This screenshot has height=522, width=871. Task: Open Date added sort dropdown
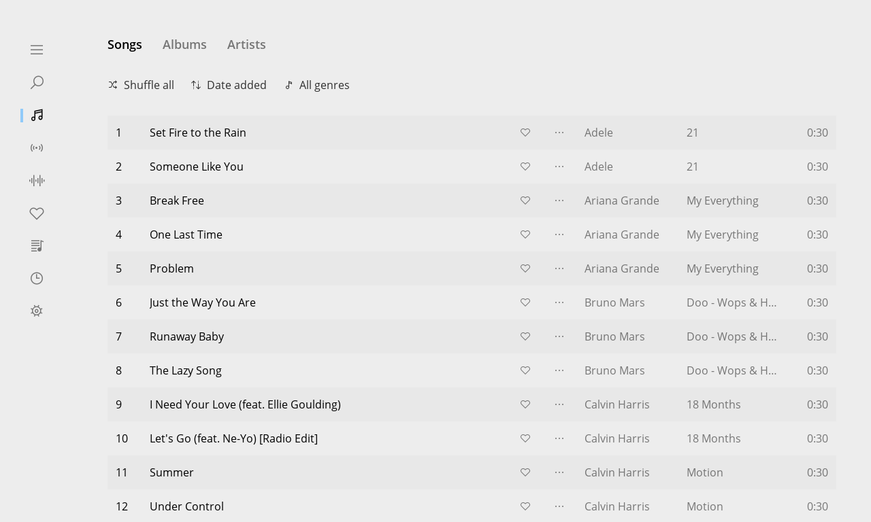tap(229, 85)
